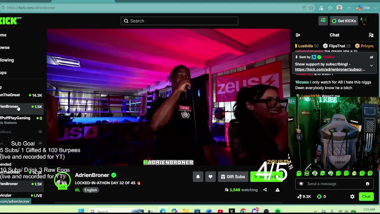Click the Get KICKs button

point(344,21)
